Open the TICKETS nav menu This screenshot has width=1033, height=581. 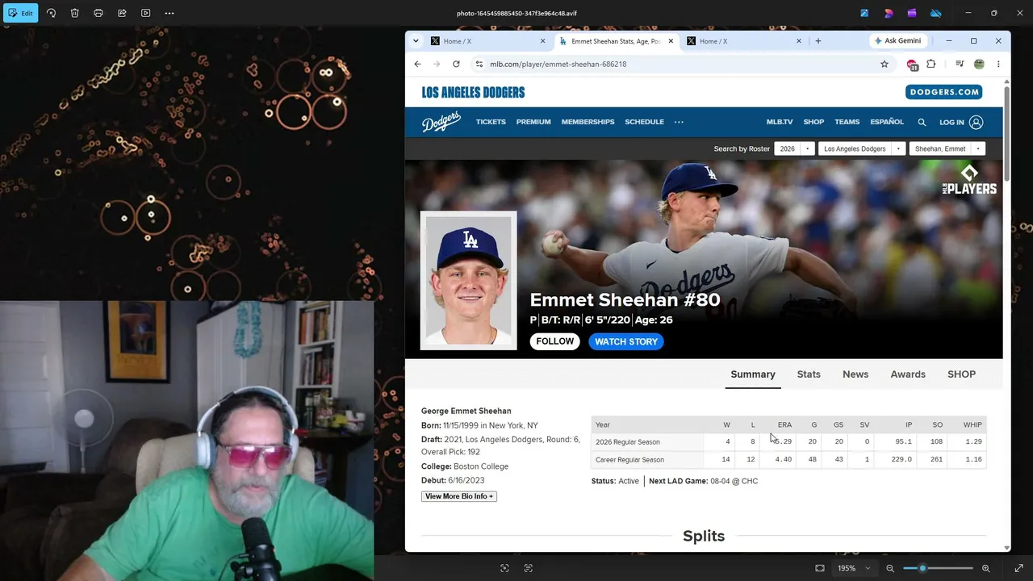(491, 122)
